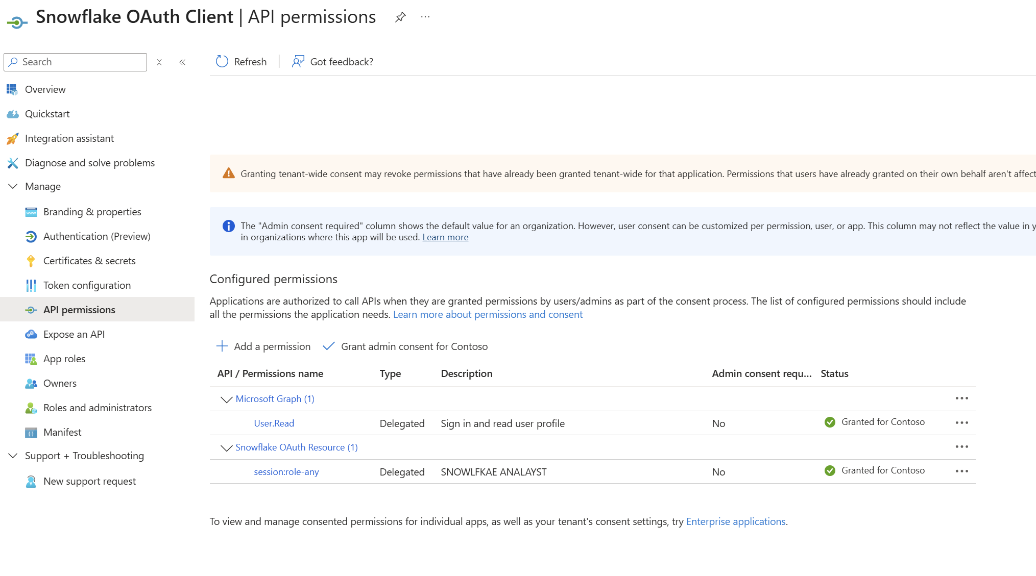Click inside the sidebar Search field
The width and height of the screenshot is (1036, 576).
(x=75, y=62)
